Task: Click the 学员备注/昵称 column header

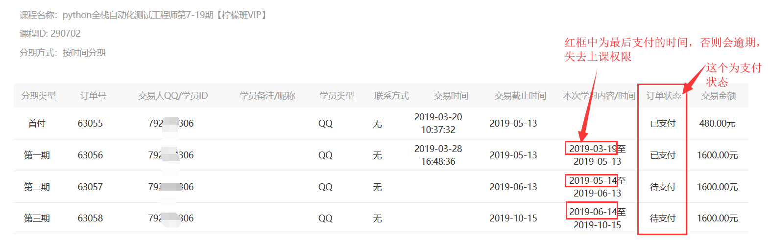Action: 267,96
